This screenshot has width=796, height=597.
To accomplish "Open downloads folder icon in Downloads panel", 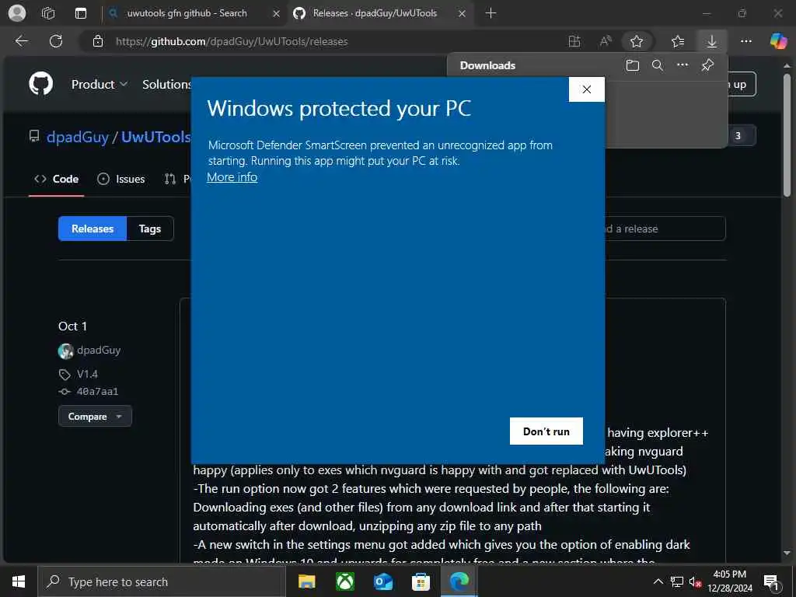I will (x=633, y=65).
